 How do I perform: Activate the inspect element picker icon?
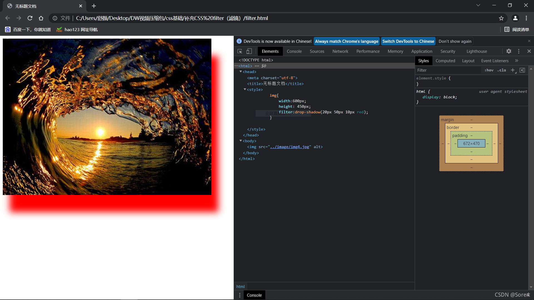[x=240, y=51]
